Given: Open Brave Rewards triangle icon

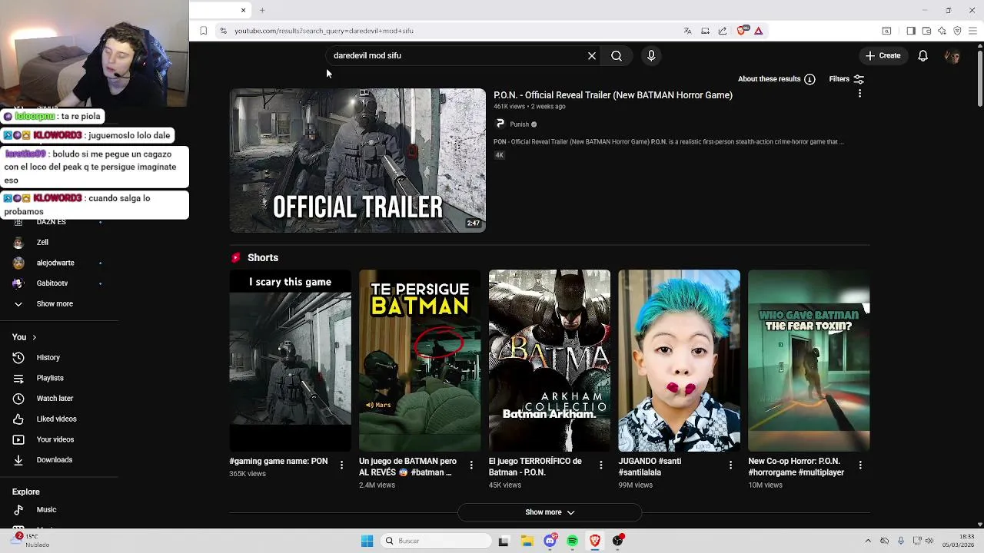Looking at the screenshot, I should (x=758, y=31).
